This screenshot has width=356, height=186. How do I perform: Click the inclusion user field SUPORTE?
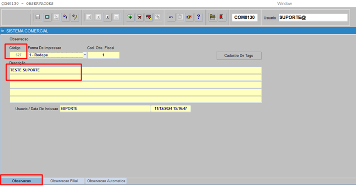click(x=105, y=109)
